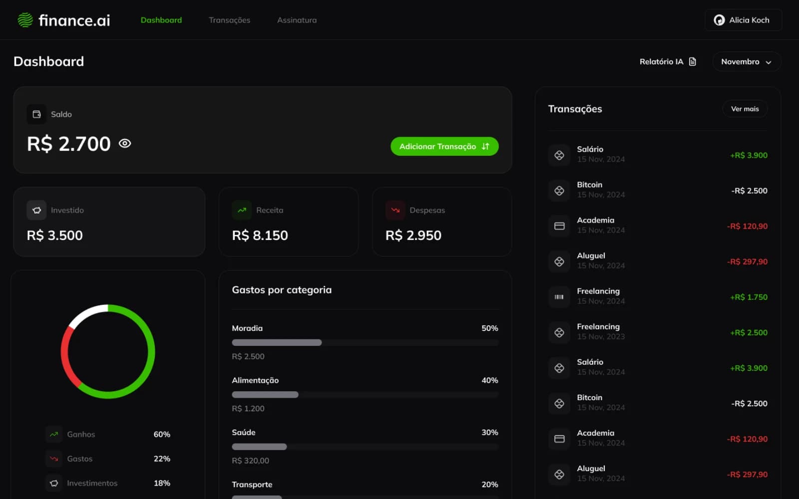
Task: Click the barcode icon of Freelancing +R$ 1.750
Action: [559, 297]
